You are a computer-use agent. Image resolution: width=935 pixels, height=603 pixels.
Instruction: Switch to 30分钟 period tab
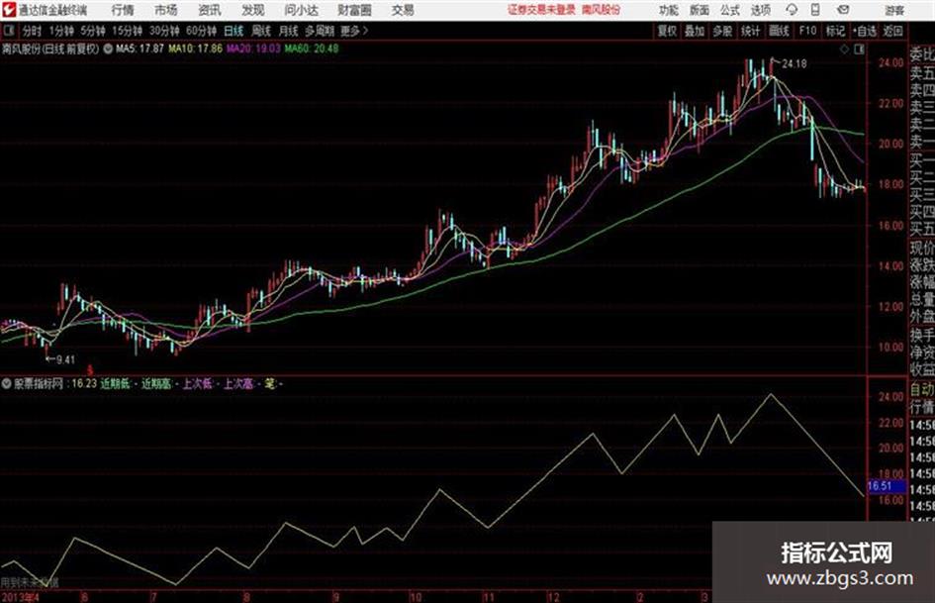pos(164,31)
